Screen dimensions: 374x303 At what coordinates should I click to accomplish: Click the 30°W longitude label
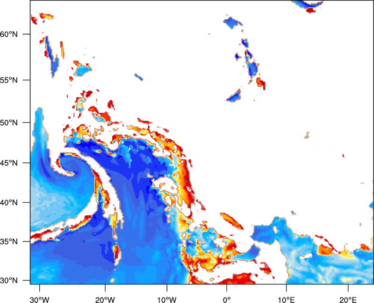40,300
